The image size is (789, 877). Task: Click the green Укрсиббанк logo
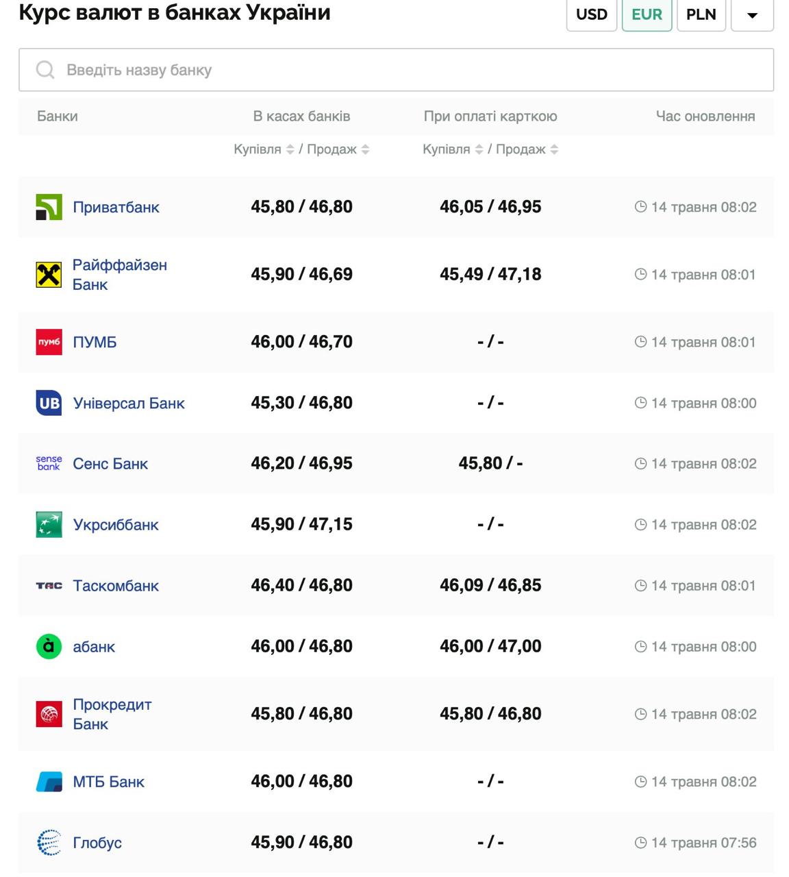coord(49,525)
